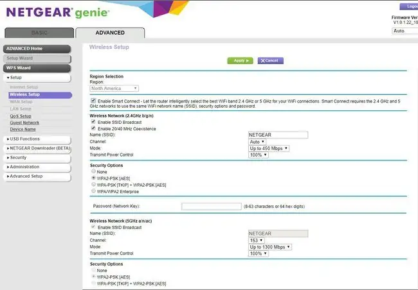
Task: Click the 2.4GHz SSID name field
Action: (x=278, y=135)
